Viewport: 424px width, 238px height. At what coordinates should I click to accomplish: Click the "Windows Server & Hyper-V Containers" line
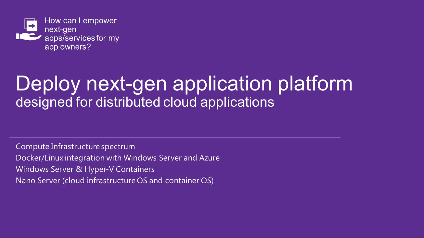click(x=85, y=169)
